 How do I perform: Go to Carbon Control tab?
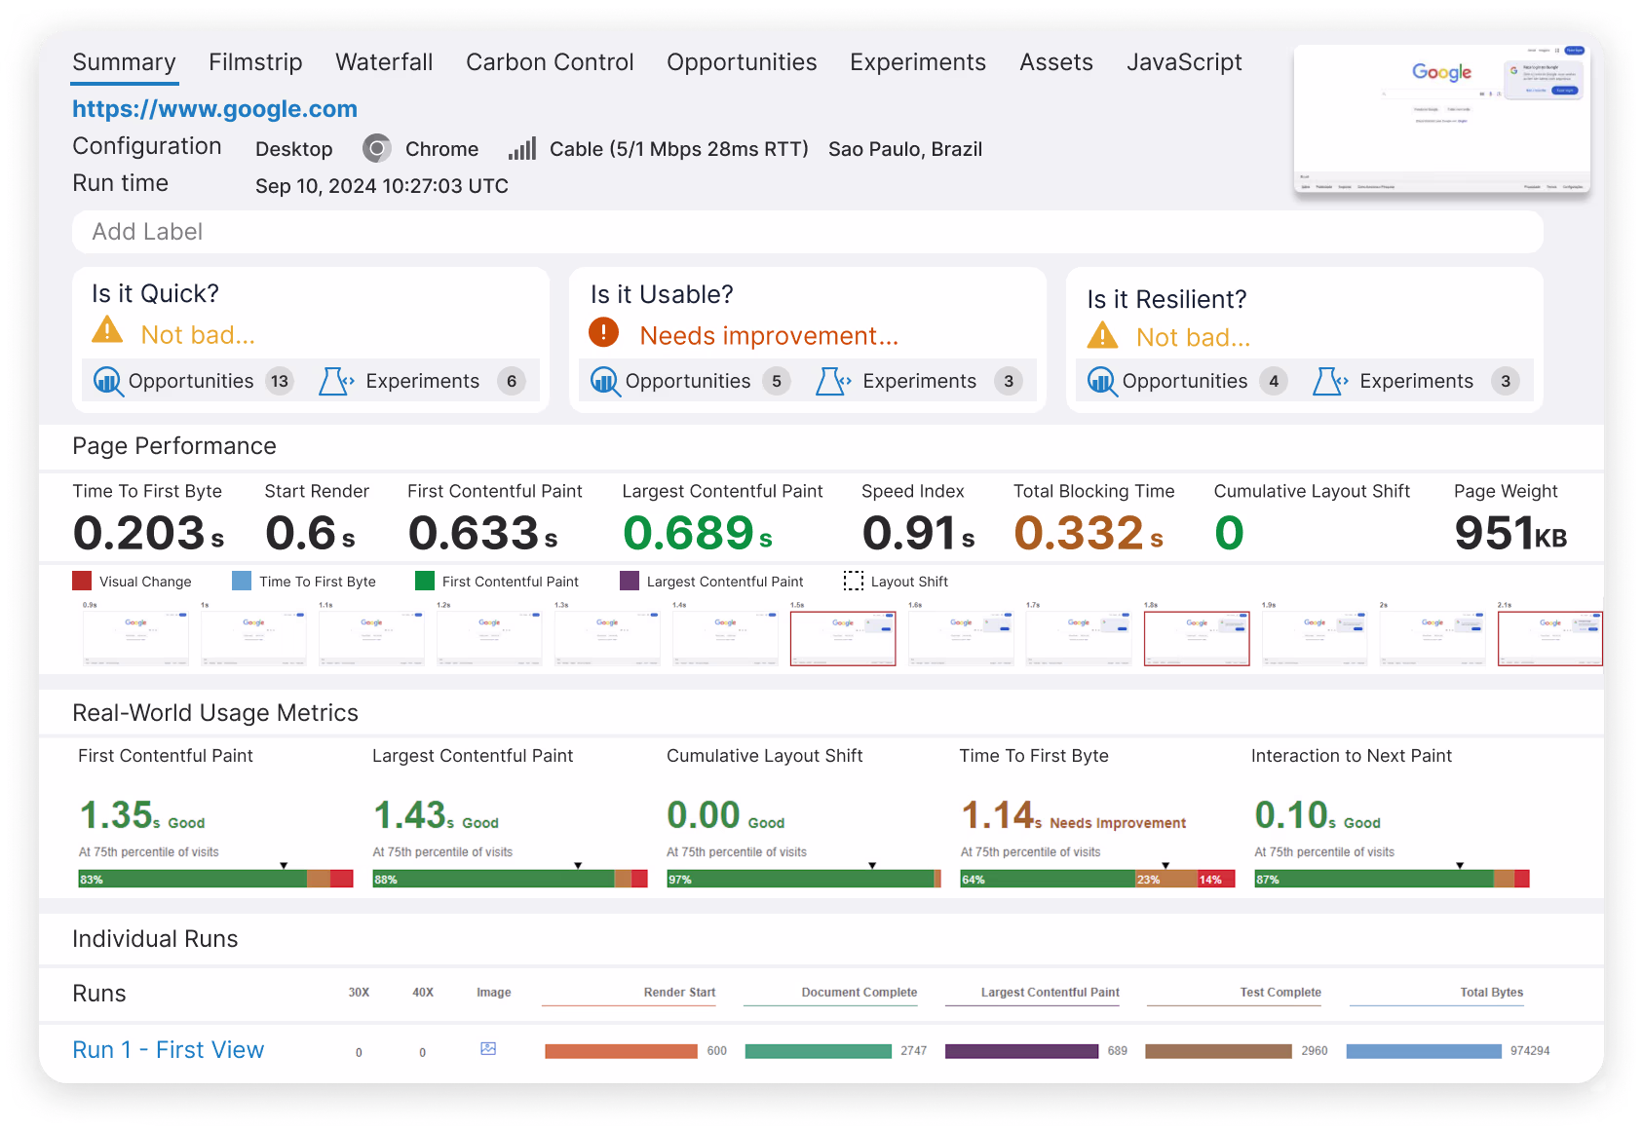coord(550,62)
